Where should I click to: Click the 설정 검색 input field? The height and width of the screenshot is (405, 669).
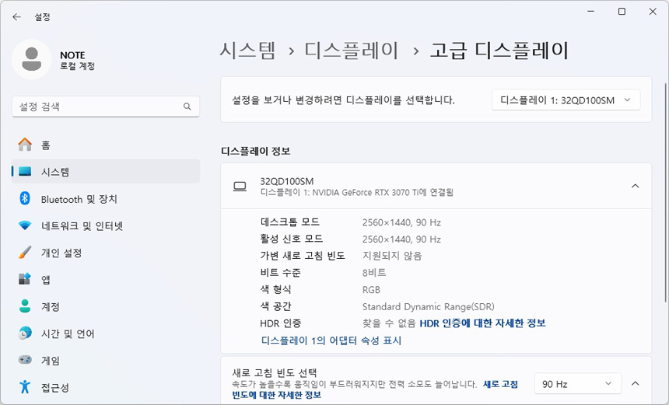(x=97, y=106)
